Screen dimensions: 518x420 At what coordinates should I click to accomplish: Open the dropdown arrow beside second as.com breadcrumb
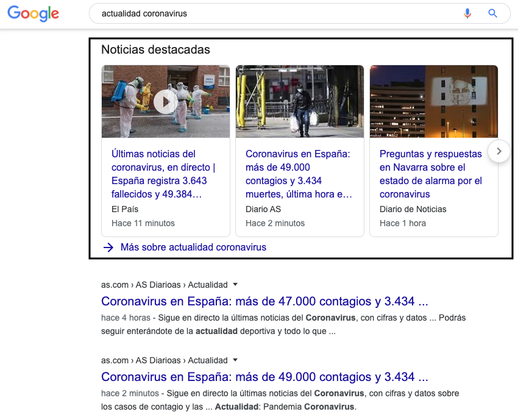tap(235, 360)
